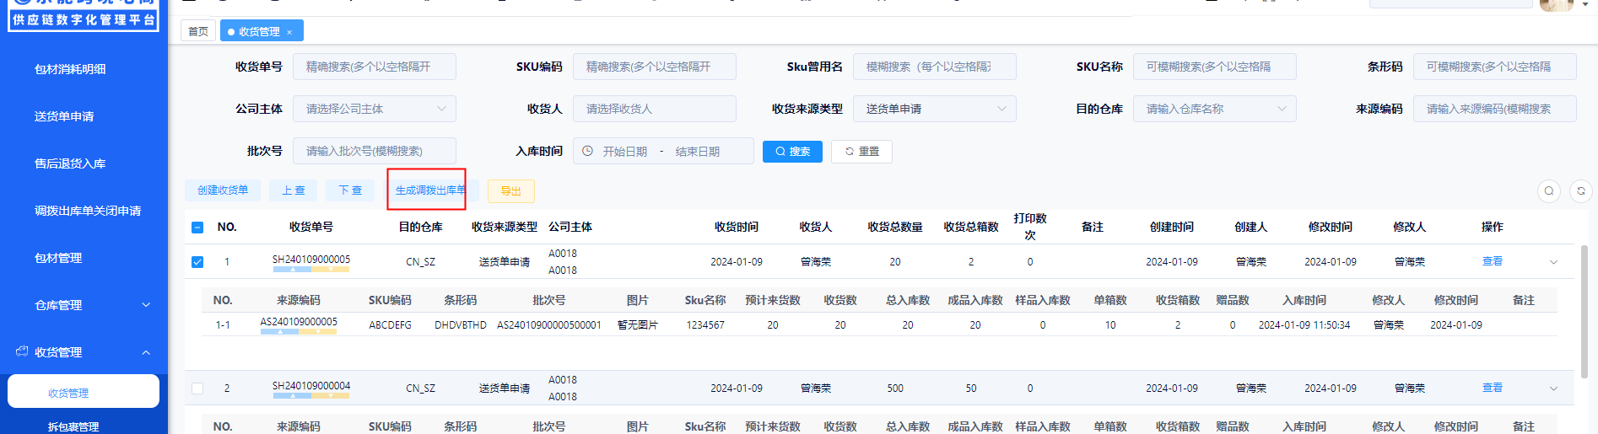Image resolution: width=1598 pixels, height=434 pixels.
Task: Expand row 1 details chevron
Action: pos(1553,262)
